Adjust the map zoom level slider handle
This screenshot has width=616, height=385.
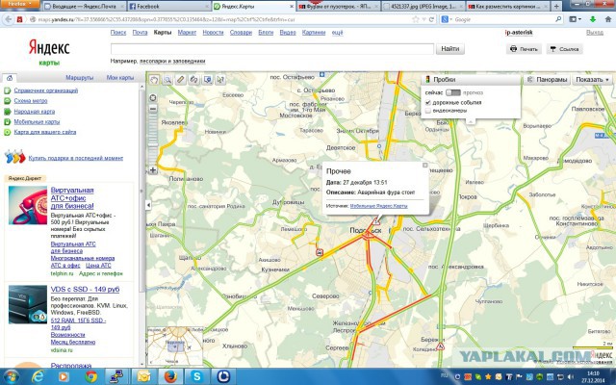click(153, 144)
